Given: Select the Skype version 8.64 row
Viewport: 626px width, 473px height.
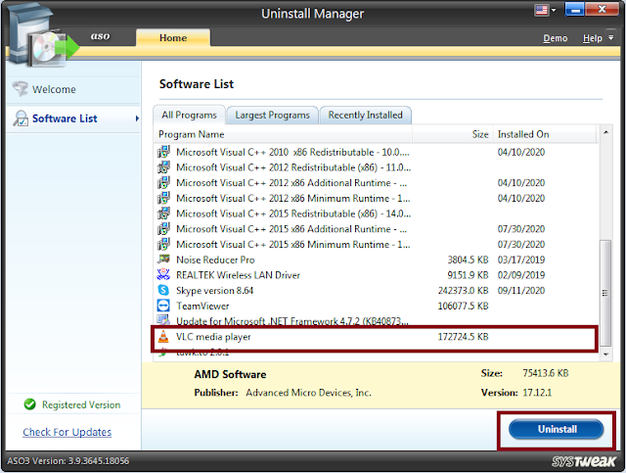Looking at the screenshot, I should 376,291.
